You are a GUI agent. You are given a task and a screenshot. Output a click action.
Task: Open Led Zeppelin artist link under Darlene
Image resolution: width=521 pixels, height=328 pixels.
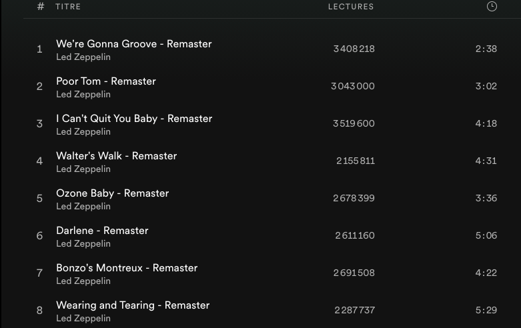point(83,244)
